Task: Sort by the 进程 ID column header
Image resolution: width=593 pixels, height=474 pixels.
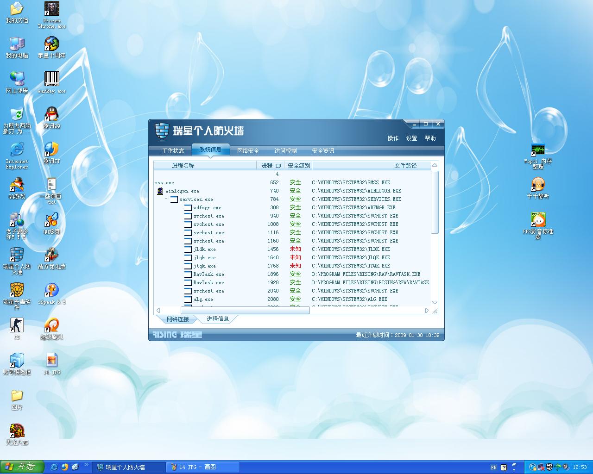Action: (x=271, y=165)
